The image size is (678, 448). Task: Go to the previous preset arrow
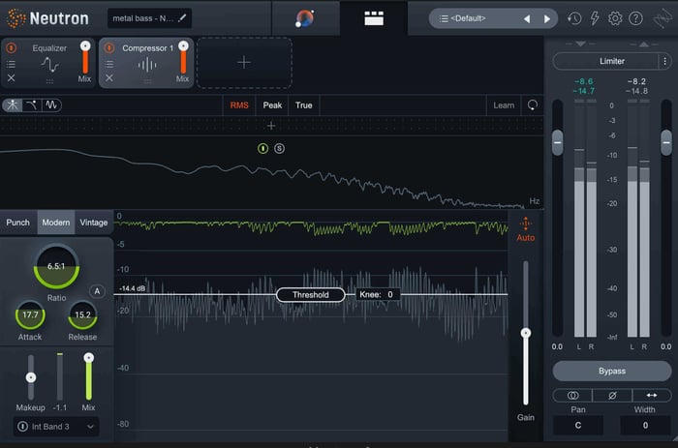click(527, 19)
